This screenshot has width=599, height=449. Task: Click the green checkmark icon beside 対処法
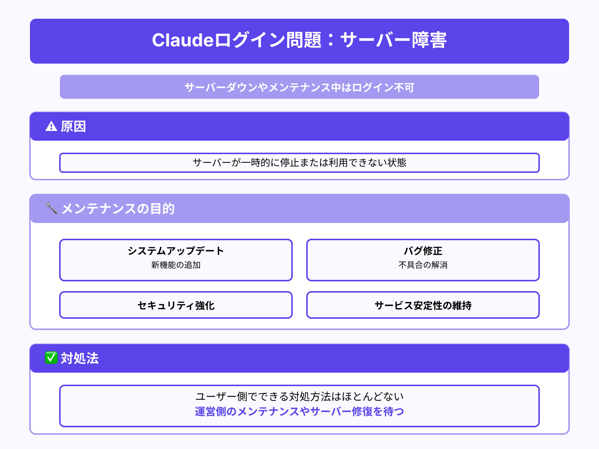51,358
